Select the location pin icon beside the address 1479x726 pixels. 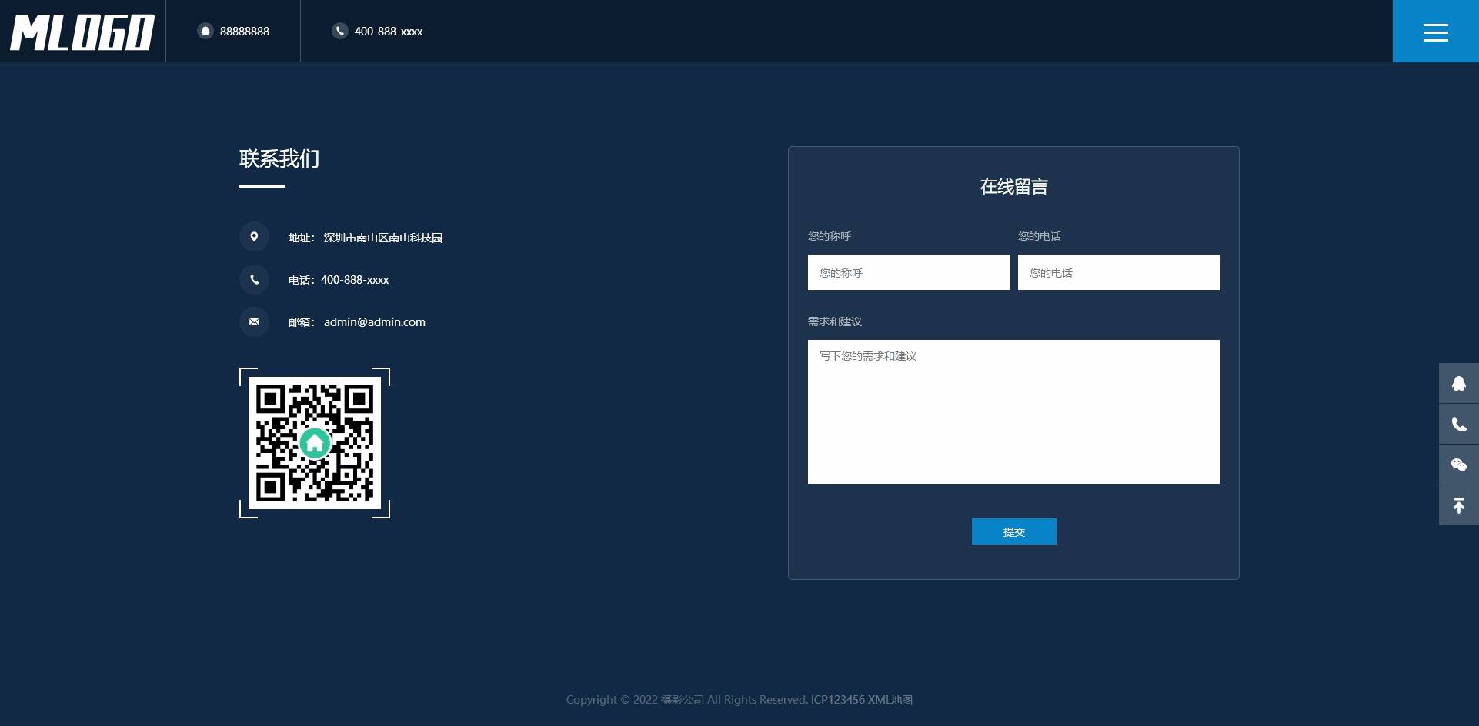pyautogui.click(x=254, y=237)
